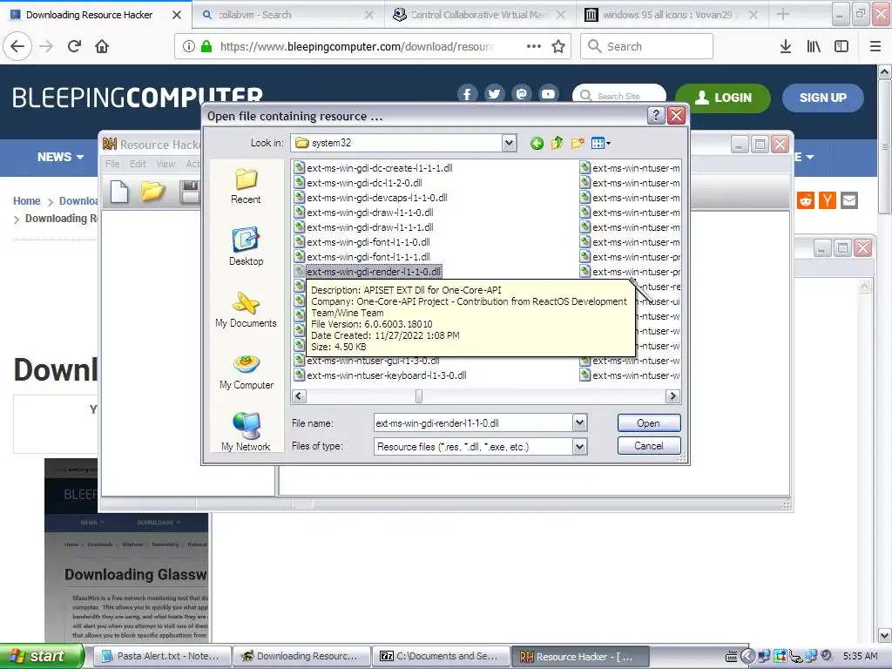
Task: Open BleepingComputer Facebook icon
Action: (467, 94)
